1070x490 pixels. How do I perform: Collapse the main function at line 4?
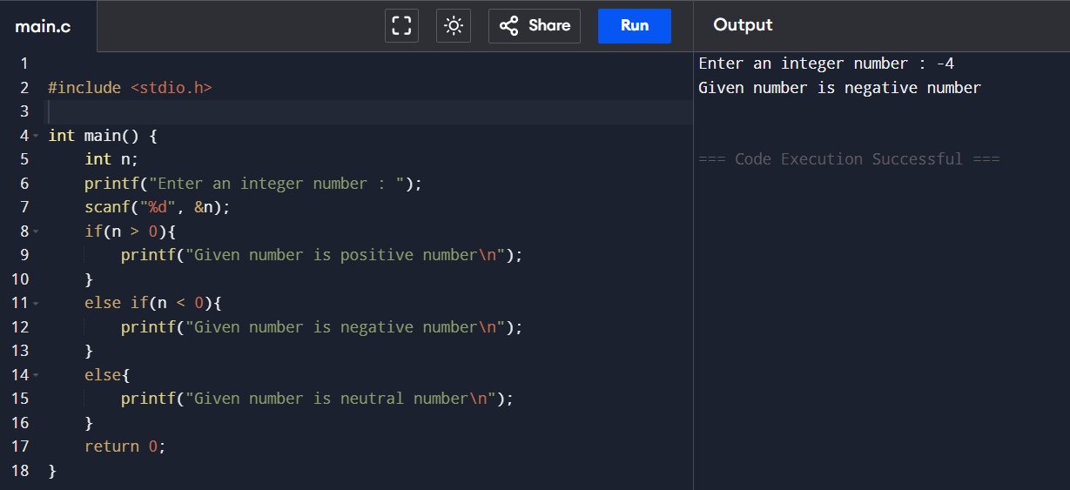(x=36, y=136)
